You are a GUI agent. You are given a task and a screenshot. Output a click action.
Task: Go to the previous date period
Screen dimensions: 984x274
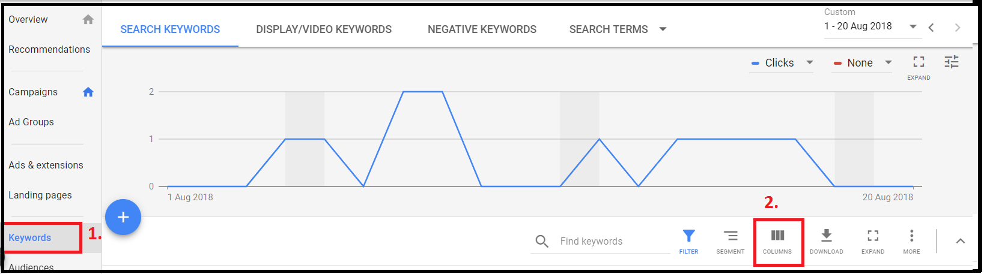click(931, 28)
